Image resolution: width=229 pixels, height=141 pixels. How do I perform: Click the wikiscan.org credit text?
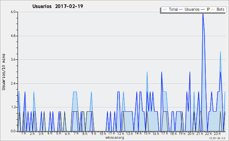click(114, 138)
